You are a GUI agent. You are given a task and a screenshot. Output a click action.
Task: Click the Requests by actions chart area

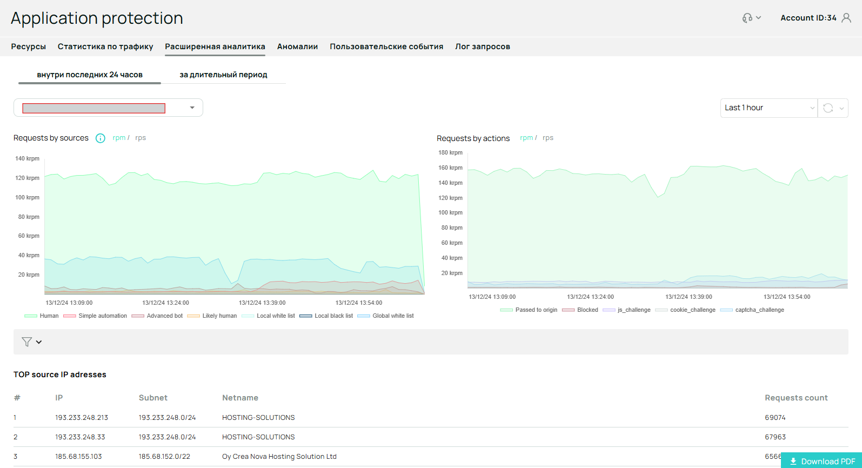tap(658, 220)
